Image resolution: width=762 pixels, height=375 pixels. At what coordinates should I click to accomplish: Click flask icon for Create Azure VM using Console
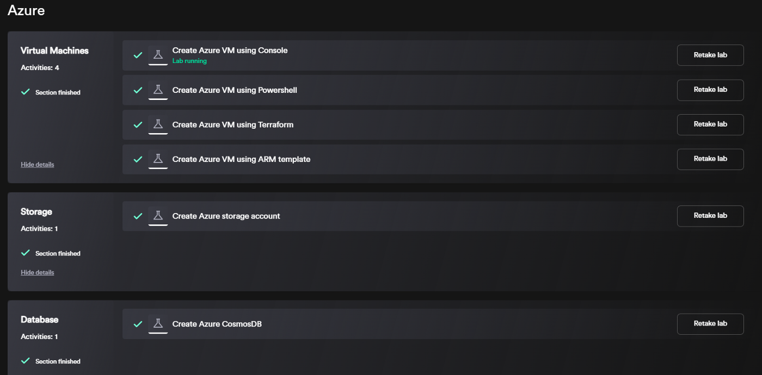coord(158,55)
